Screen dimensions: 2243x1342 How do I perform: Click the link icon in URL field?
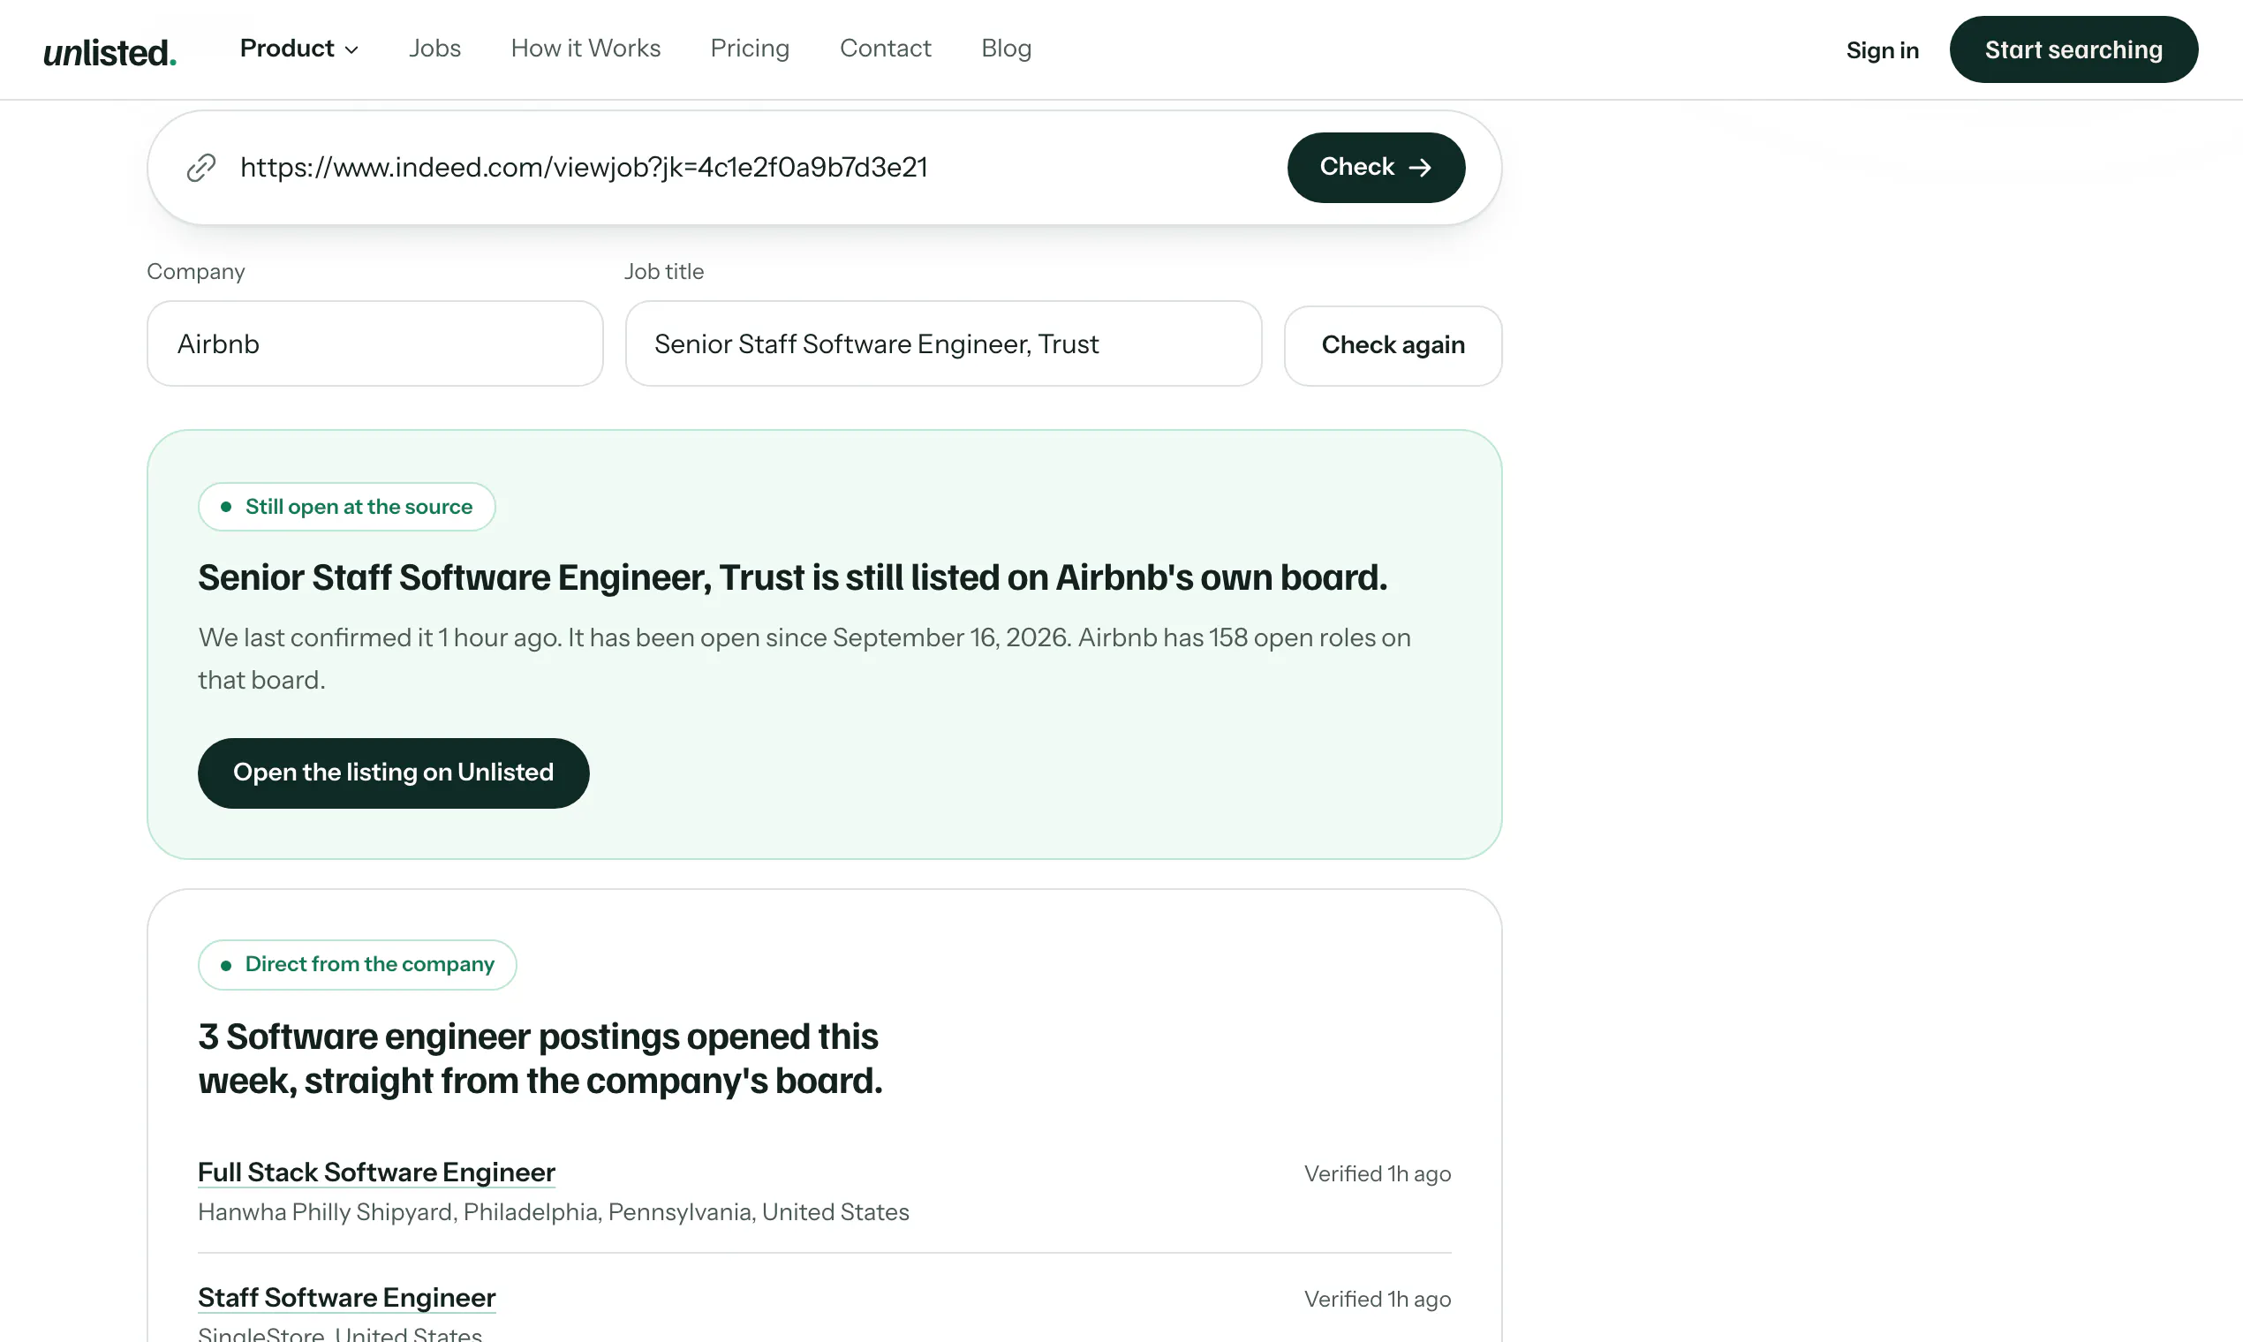coord(200,167)
